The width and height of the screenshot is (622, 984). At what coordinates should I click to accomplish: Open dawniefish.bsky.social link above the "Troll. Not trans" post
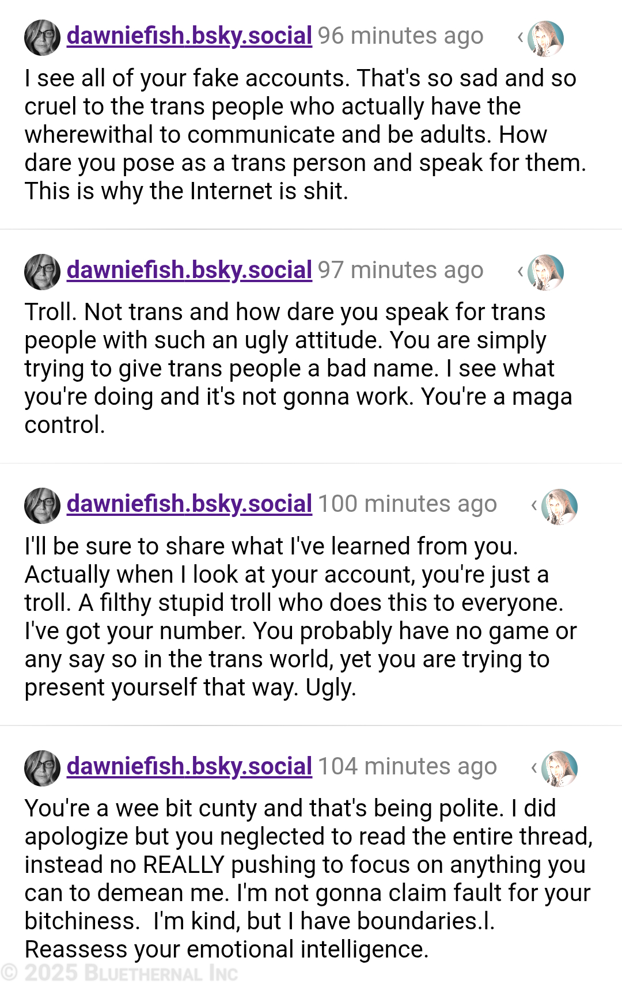pyautogui.click(x=189, y=269)
